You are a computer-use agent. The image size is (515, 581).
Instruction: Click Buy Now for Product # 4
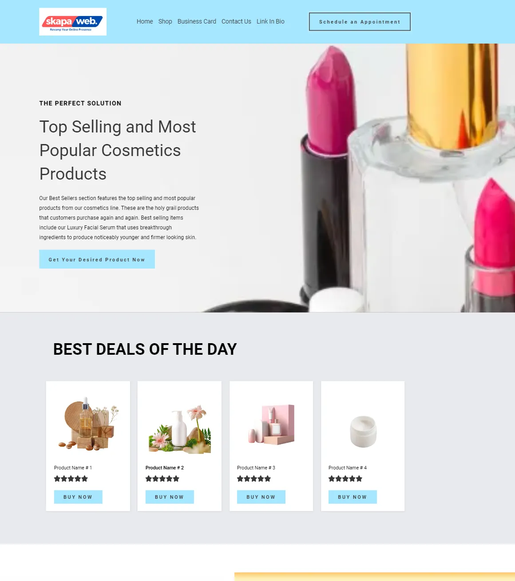(x=353, y=497)
